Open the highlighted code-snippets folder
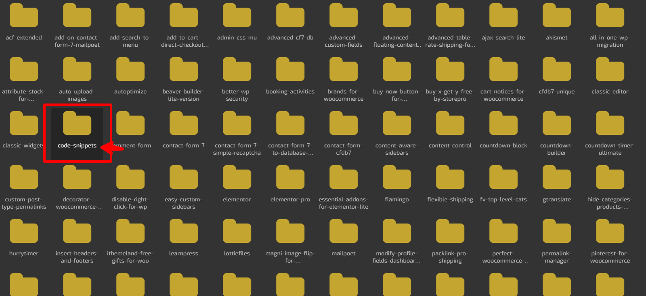The image size is (646, 296). tap(77, 123)
